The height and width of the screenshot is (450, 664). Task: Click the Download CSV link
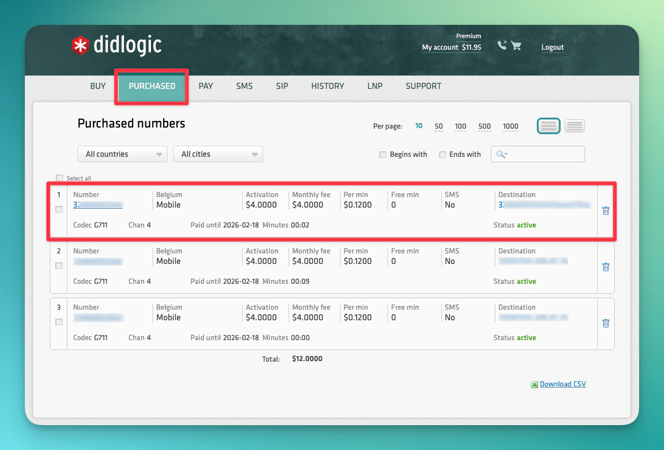[563, 384]
